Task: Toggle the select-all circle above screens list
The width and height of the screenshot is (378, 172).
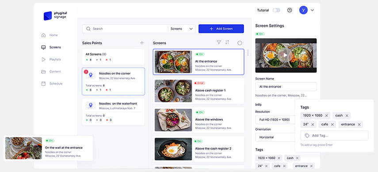Action: 240,43
